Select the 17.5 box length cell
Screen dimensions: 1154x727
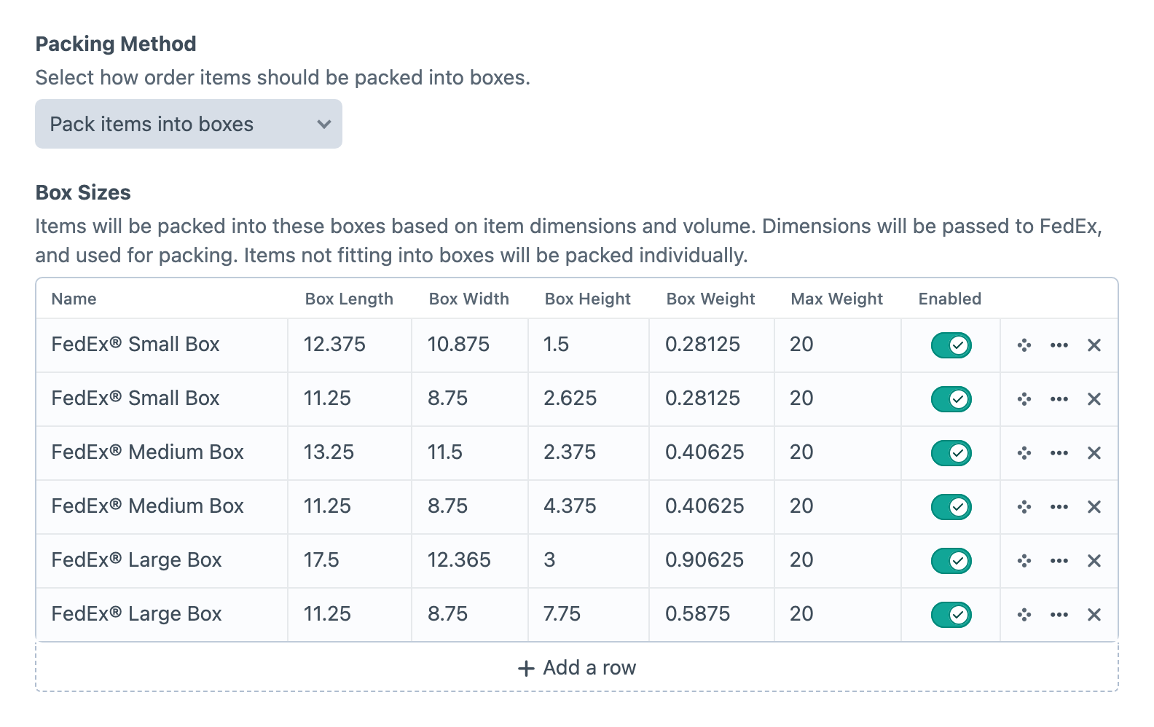(x=350, y=561)
